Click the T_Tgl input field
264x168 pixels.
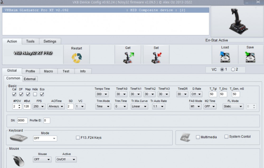coord(213,94)
